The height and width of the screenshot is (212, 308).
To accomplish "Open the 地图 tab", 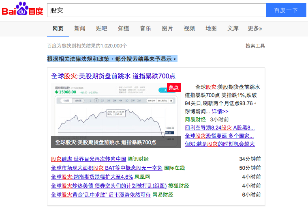I will tap(211, 28).
